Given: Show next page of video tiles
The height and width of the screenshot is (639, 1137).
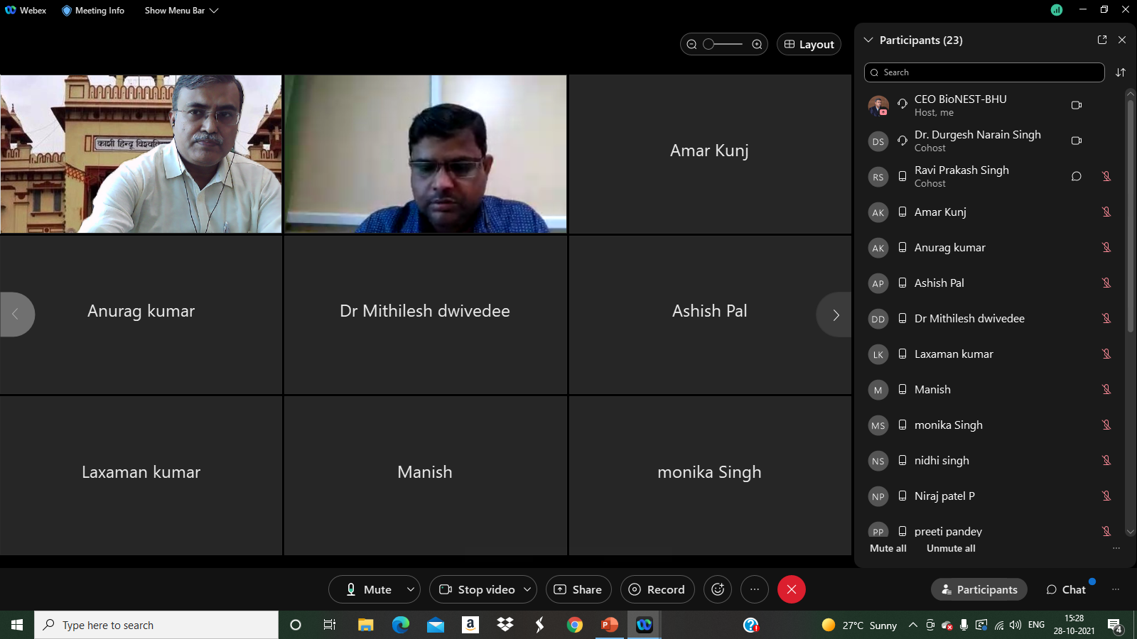Looking at the screenshot, I should [x=836, y=315].
